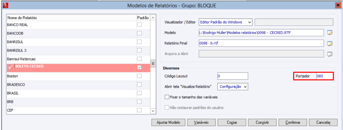Viewport: 343px width, 130px height.
Task: Toggle Padrão checkbox for BRADESCO
Action: [x=139, y=85]
